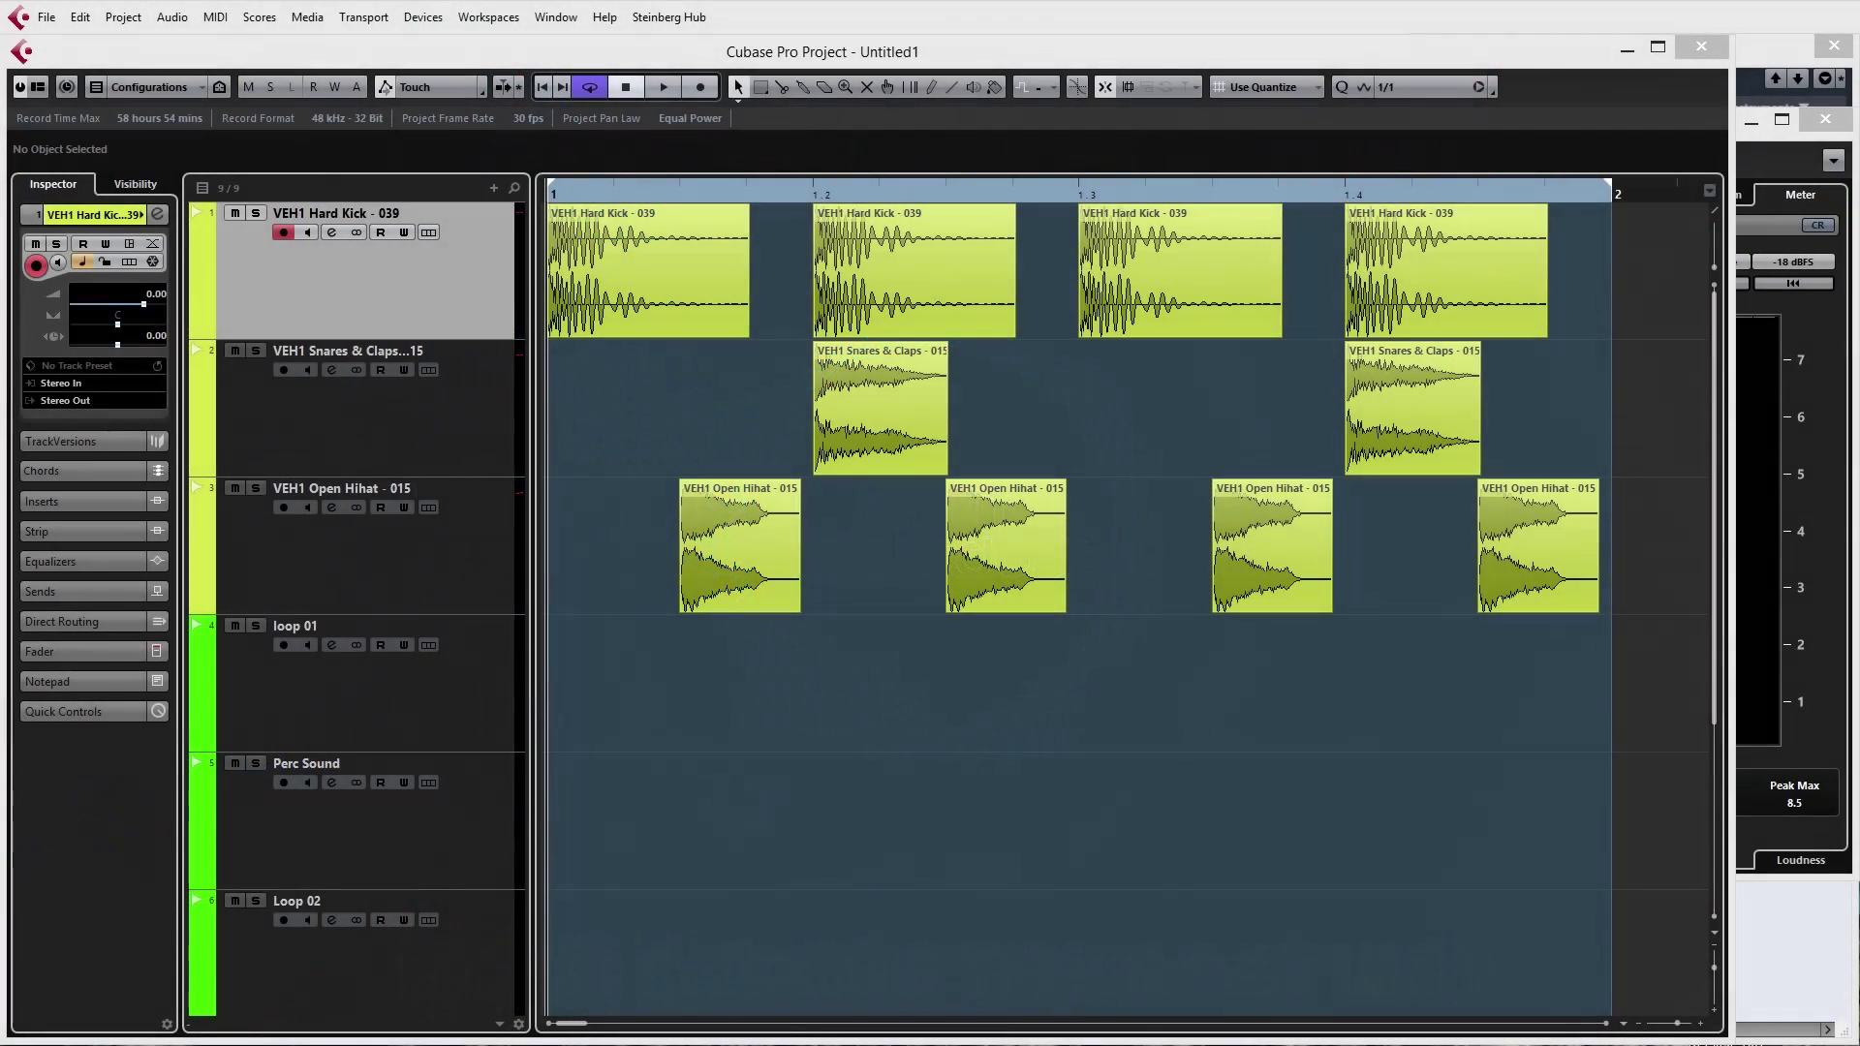The height and width of the screenshot is (1046, 1860).
Task: Open the Workspaces menu
Action: pyautogui.click(x=488, y=17)
